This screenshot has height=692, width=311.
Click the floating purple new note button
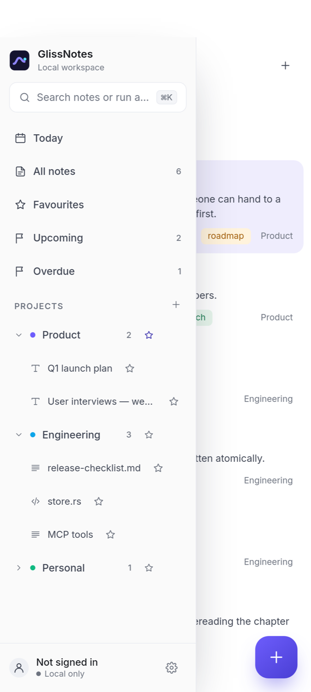coord(276,657)
